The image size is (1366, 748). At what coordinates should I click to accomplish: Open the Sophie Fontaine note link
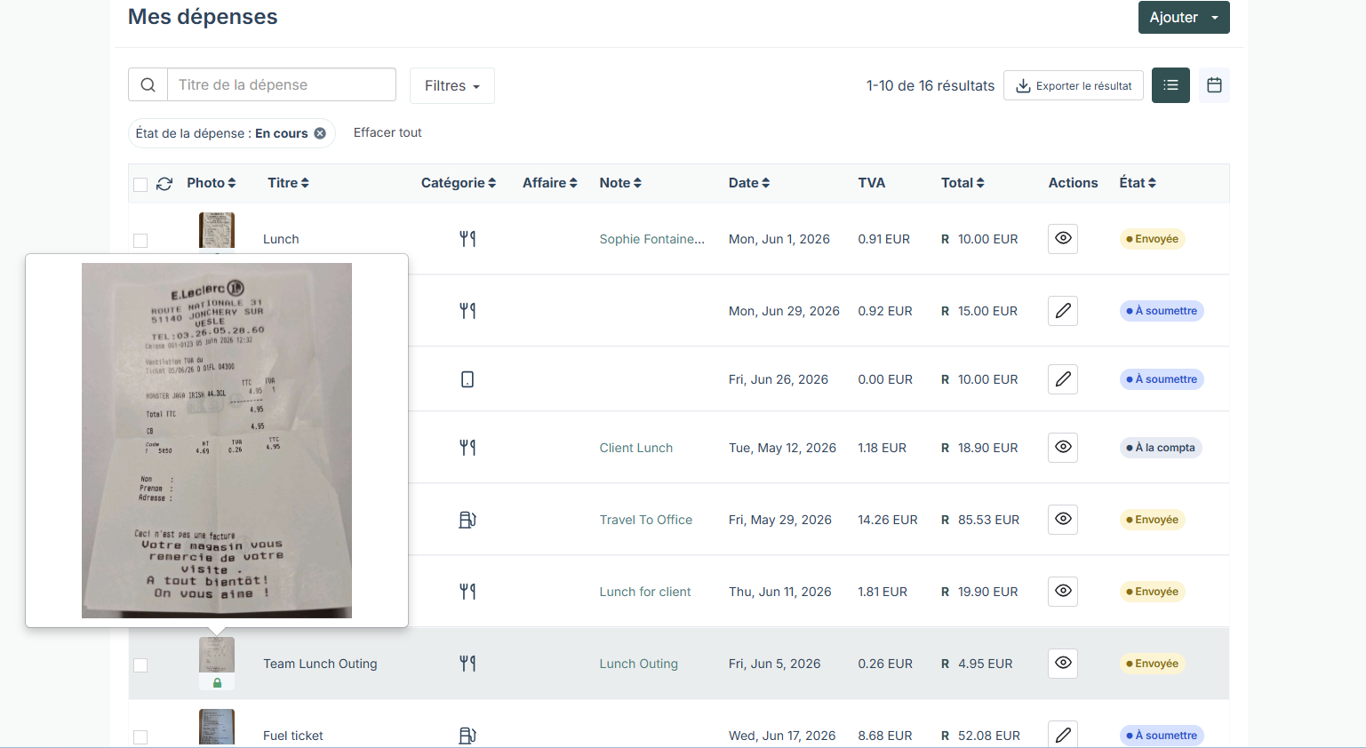(x=651, y=239)
